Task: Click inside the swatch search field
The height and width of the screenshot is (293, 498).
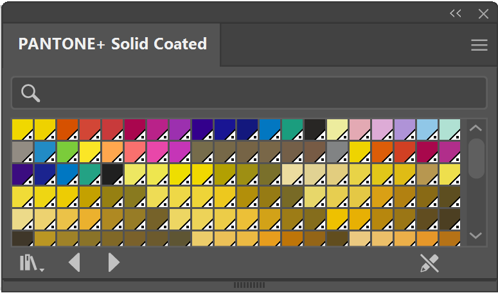Action: pos(249,93)
